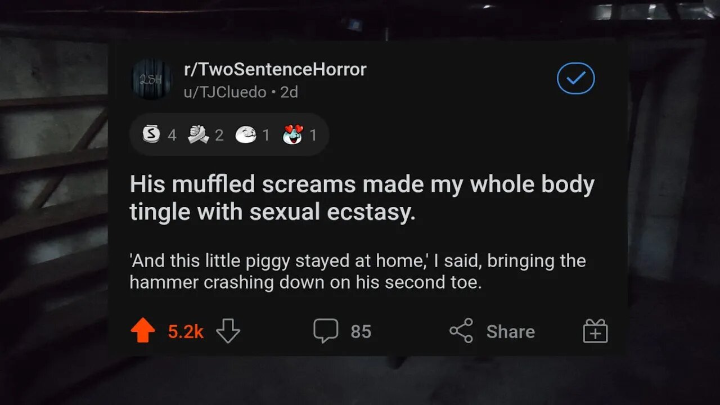This screenshot has height=405, width=720.
Task: Open user u/TJCluedo's profile
Action: click(225, 92)
